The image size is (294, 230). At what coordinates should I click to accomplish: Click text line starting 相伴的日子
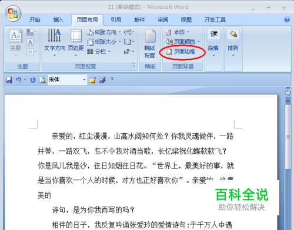tap(142, 225)
